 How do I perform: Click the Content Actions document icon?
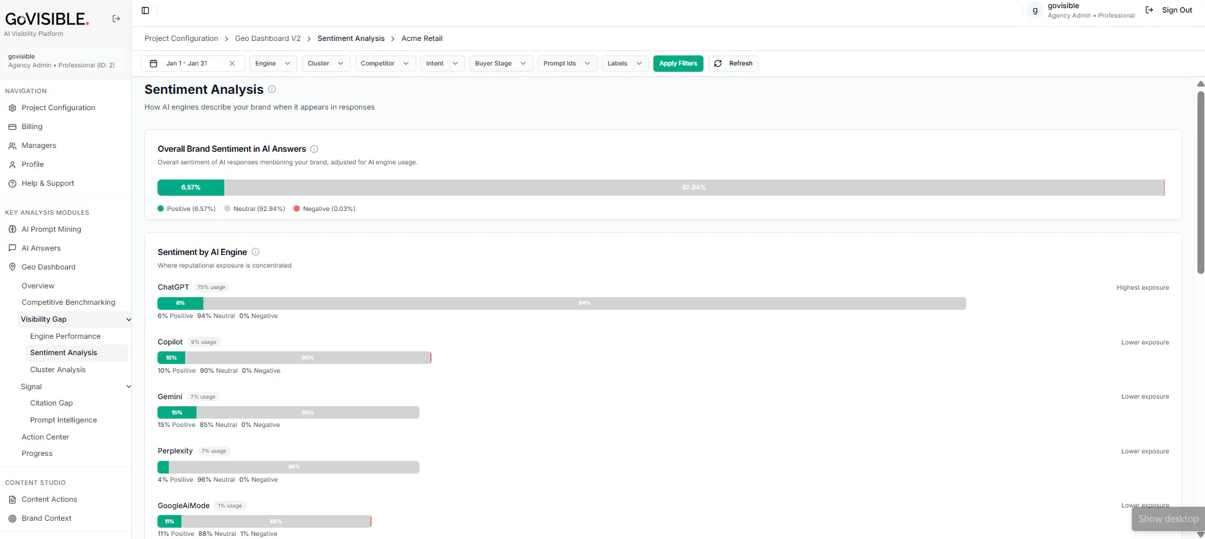[x=12, y=499]
